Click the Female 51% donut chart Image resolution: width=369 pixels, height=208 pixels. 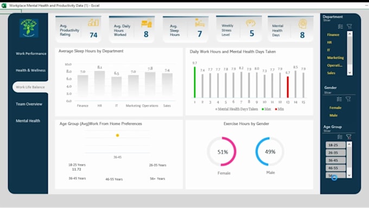click(x=222, y=152)
